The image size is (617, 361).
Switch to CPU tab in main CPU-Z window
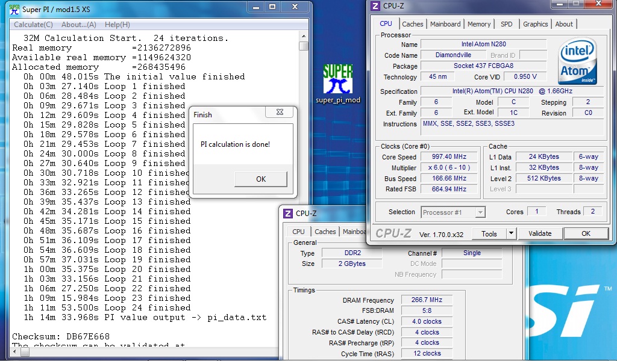pyautogui.click(x=386, y=23)
